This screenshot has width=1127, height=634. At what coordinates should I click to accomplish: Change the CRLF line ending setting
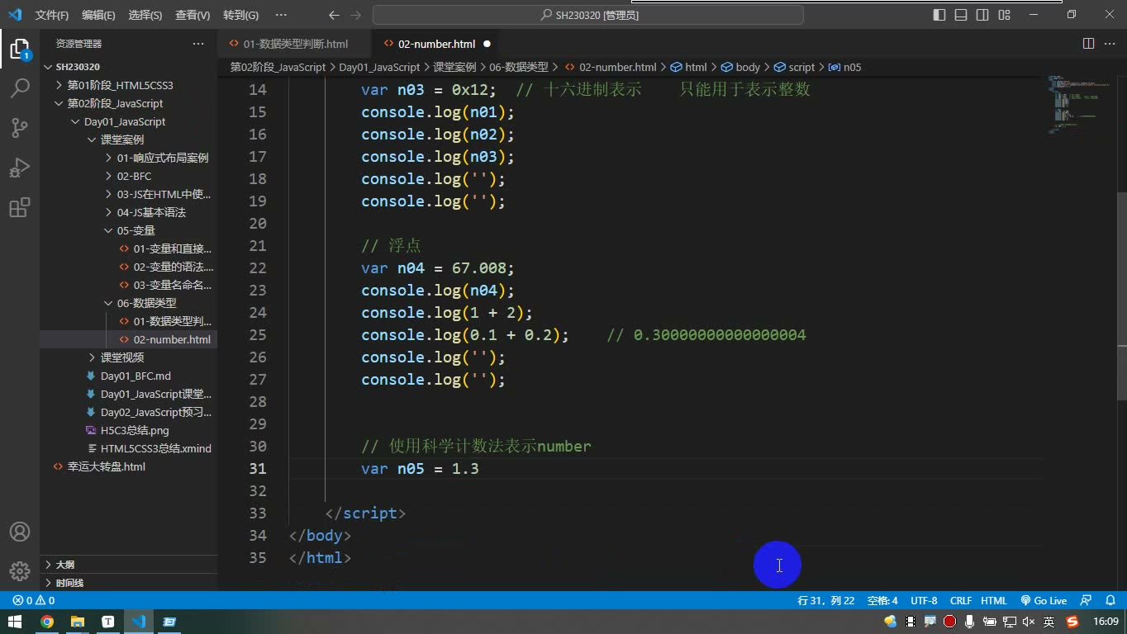[x=961, y=601]
